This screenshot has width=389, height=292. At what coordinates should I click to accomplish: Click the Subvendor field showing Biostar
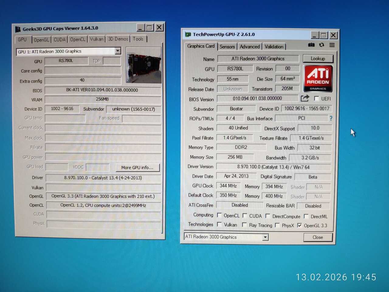[236, 109]
